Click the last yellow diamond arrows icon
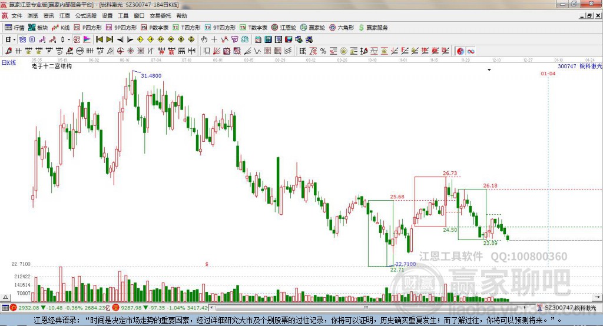The width and height of the screenshot is (603, 326). [x=191, y=39]
